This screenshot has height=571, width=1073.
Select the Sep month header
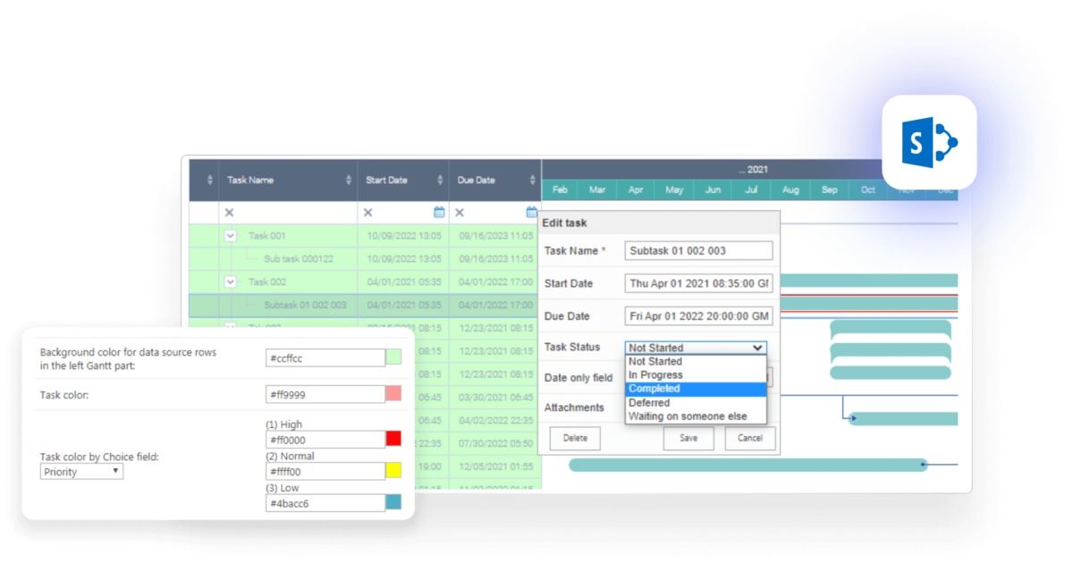point(829,189)
